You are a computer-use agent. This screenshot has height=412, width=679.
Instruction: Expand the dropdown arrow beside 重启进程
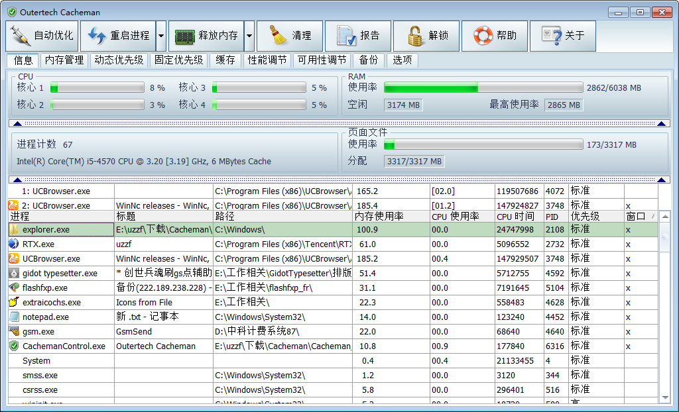tap(161, 36)
